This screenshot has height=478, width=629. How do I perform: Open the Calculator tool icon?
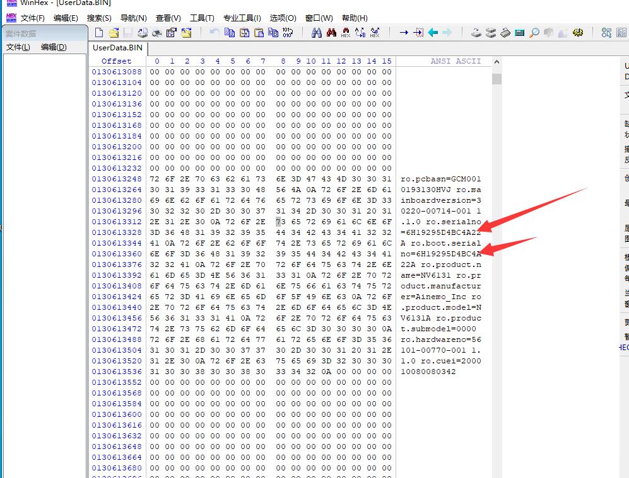(x=520, y=33)
